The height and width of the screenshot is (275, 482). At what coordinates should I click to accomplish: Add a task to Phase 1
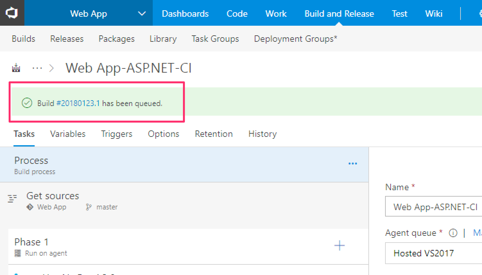(x=340, y=246)
